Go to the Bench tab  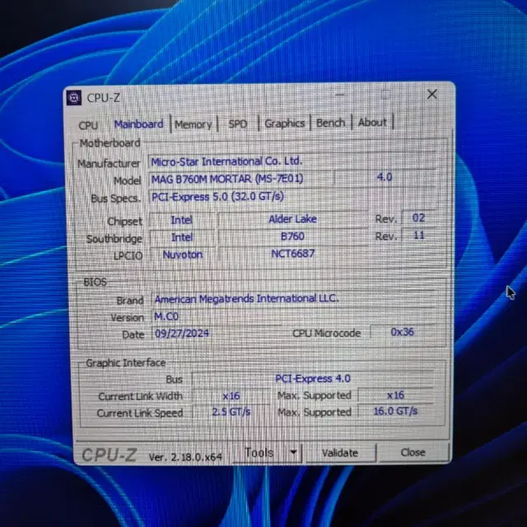330,123
